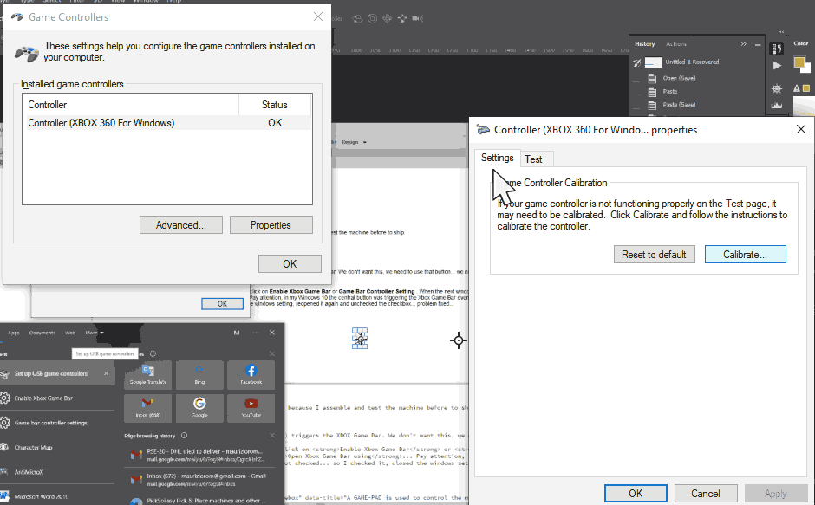815x505 pixels.
Task: Click the Bing search tile
Action: [200, 375]
